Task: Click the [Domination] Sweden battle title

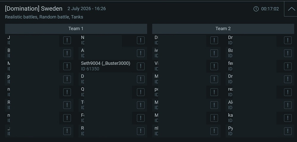Action: click(34, 9)
